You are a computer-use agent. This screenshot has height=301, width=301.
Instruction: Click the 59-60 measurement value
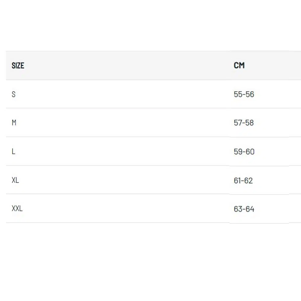click(x=244, y=151)
